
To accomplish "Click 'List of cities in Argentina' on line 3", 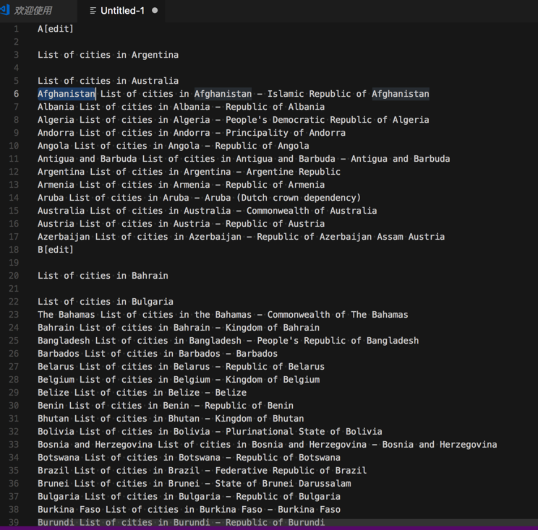I will tap(108, 55).
